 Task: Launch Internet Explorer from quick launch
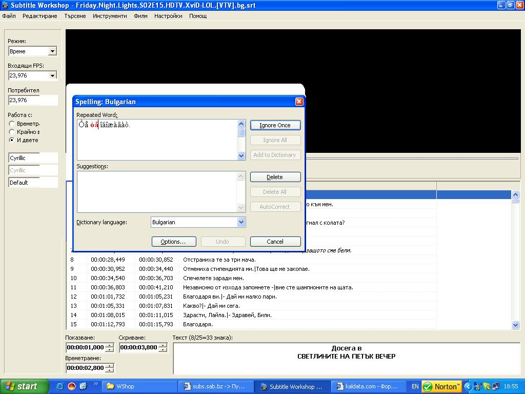point(59,386)
